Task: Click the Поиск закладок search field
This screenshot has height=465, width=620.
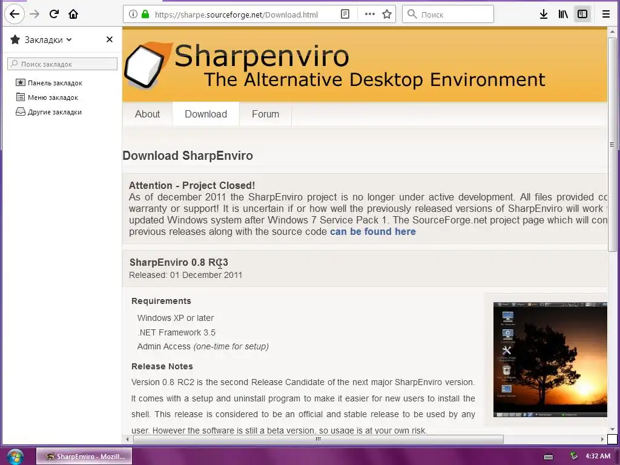Action: pos(62,64)
